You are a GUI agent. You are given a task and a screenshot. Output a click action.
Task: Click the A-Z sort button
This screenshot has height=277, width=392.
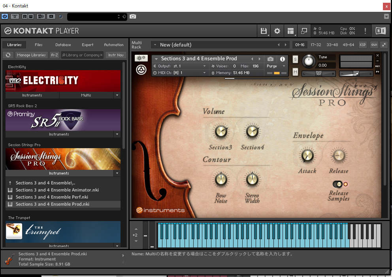[54, 55]
